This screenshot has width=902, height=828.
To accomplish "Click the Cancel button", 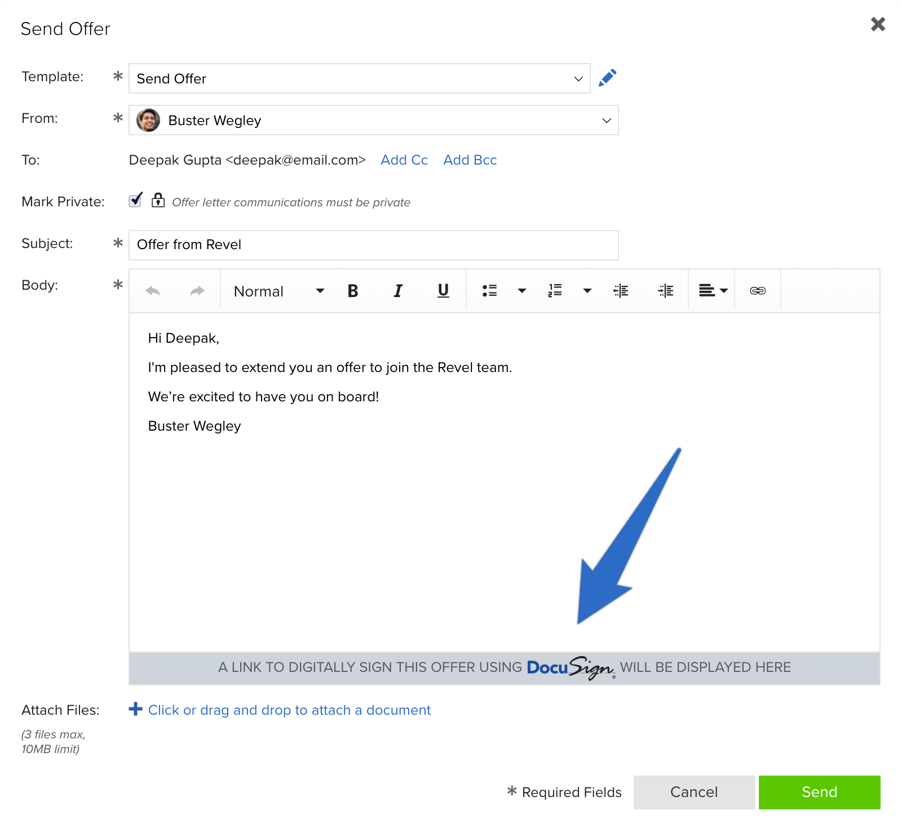I will point(694,792).
